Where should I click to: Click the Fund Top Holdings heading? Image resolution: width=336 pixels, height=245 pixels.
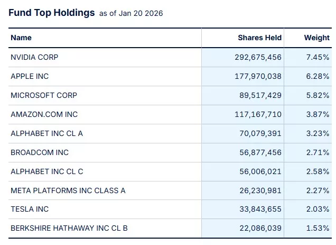click(x=52, y=13)
